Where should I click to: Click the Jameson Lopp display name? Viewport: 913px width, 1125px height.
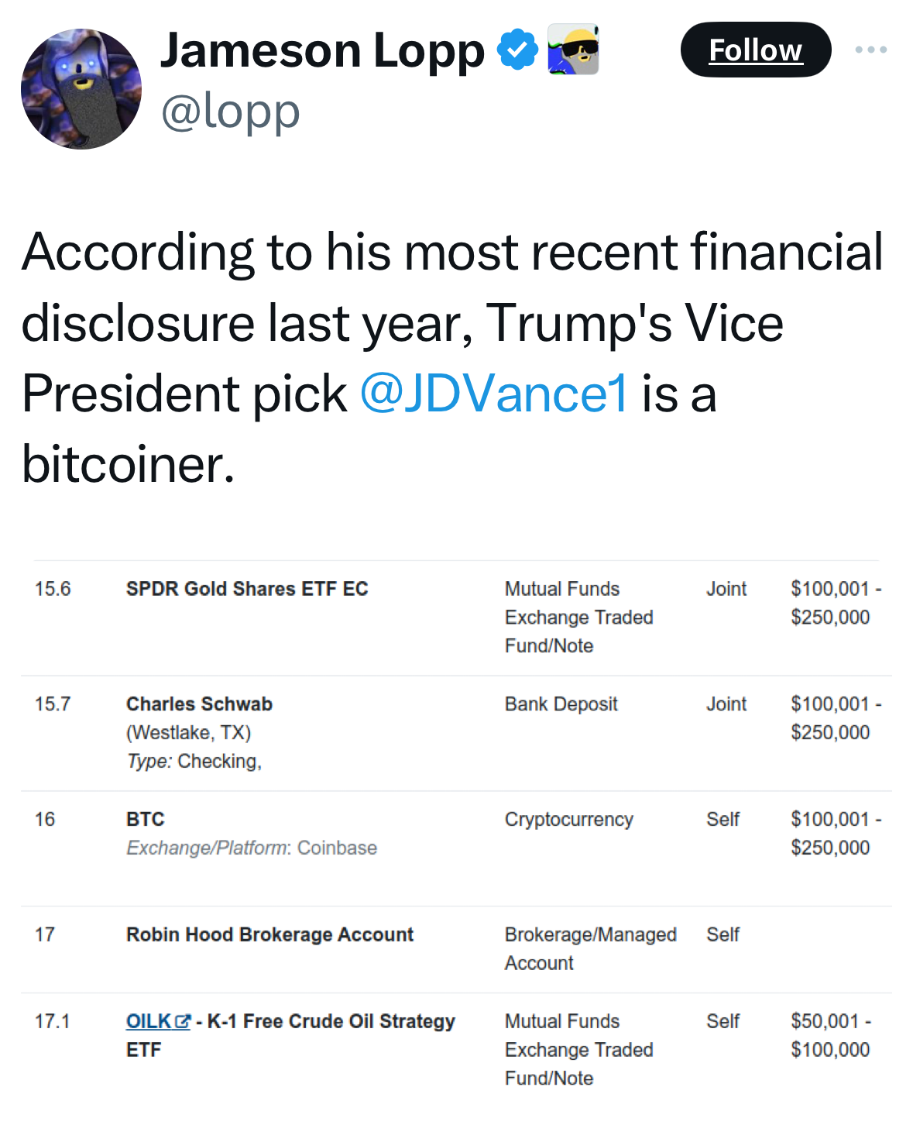pos(322,50)
